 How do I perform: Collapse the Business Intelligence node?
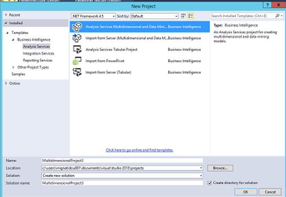click(x=13, y=39)
